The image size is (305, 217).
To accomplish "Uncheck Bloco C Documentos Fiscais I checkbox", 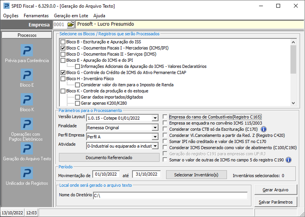I will tap(63, 48).
